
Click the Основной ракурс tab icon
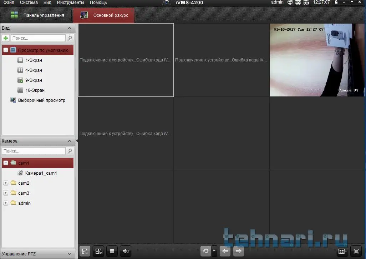(84, 15)
